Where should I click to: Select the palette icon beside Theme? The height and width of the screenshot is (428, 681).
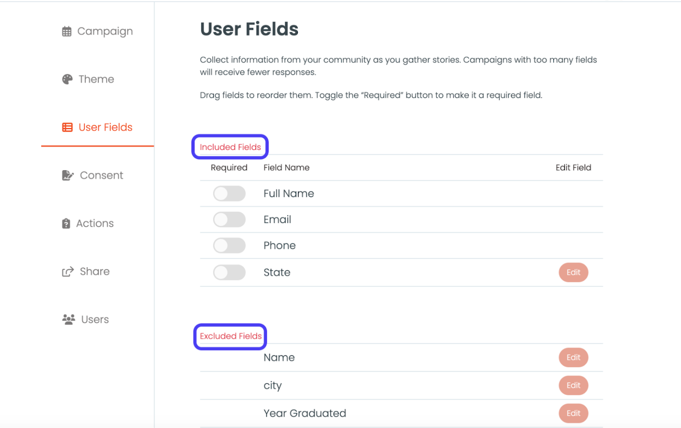(x=67, y=79)
